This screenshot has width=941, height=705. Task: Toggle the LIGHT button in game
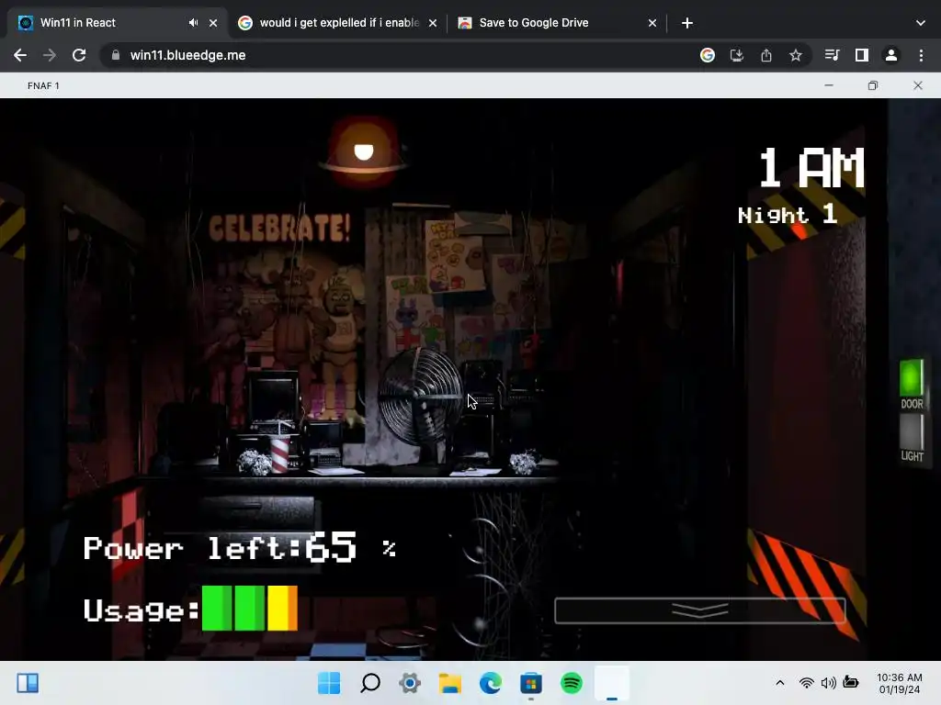tap(912, 431)
